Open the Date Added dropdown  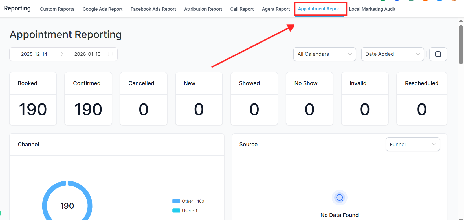click(392, 54)
